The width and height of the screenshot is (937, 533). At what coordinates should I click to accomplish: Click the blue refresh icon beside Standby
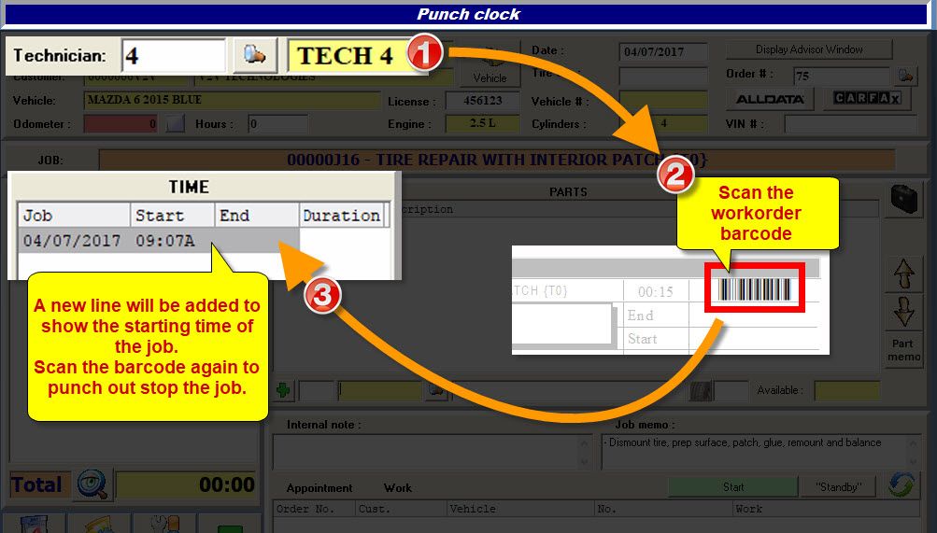(902, 485)
